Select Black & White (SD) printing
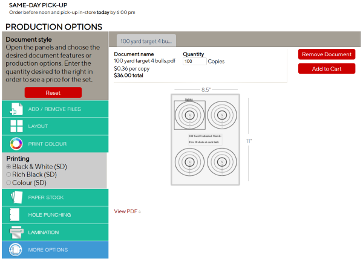Image resolution: width=363 pixels, height=267 pixels. coord(8,167)
